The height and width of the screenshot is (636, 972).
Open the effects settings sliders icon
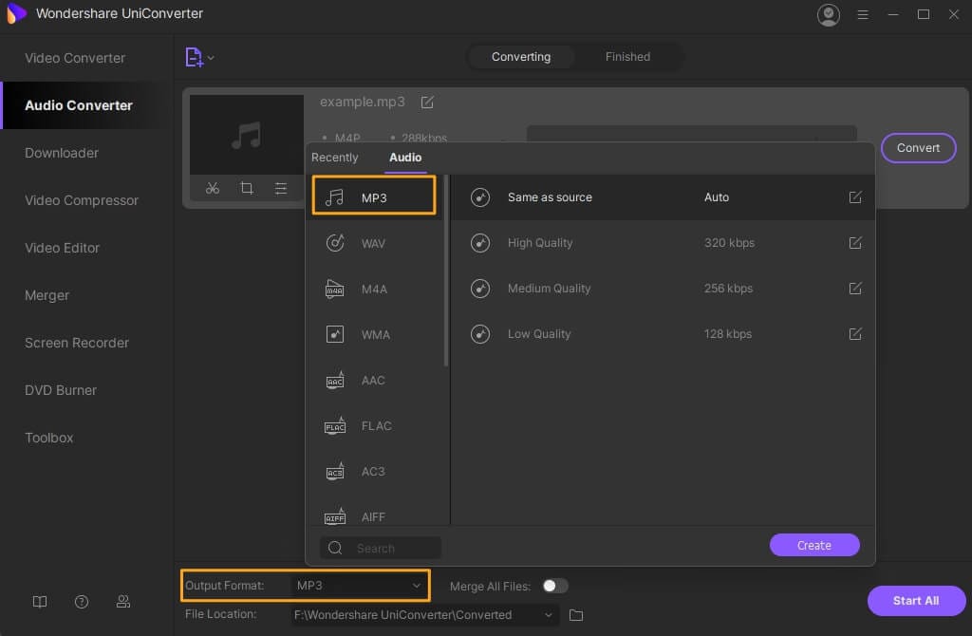(281, 188)
